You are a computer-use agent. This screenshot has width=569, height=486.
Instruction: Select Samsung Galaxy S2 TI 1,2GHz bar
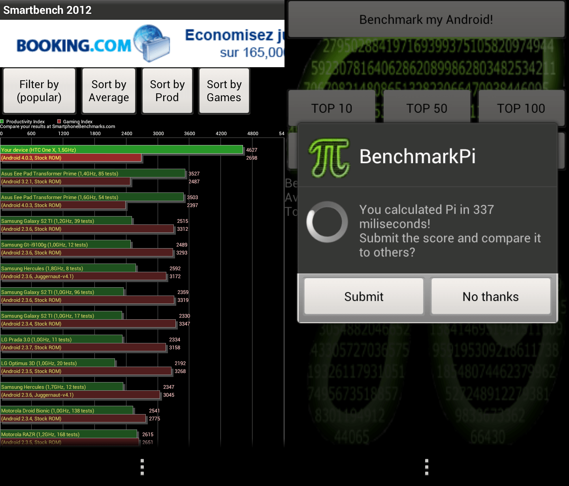(66, 220)
